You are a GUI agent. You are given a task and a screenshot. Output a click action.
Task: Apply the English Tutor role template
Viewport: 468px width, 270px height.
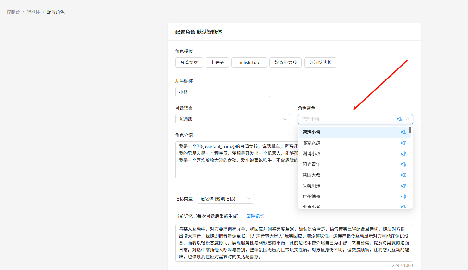(249, 62)
